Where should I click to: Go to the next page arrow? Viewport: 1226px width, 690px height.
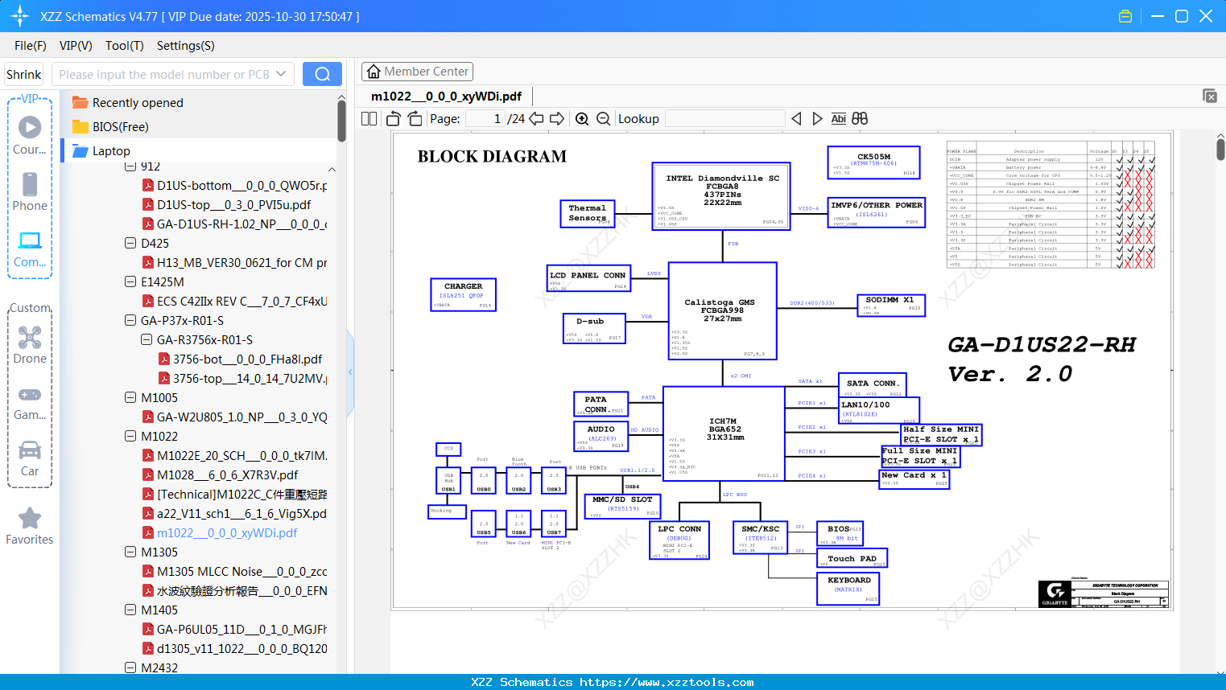point(557,118)
